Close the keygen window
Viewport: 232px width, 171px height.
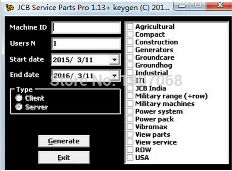click(x=219, y=6)
